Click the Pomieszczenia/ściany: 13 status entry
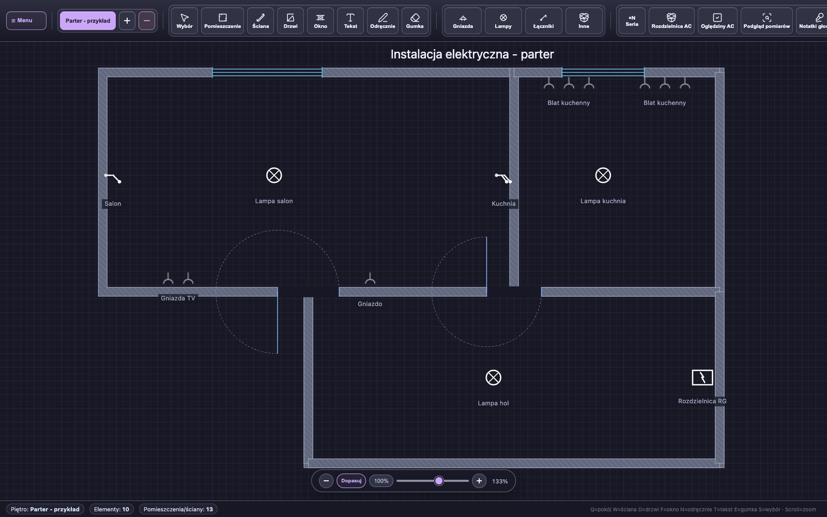This screenshot has height=517, width=827. click(x=178, y=509)
